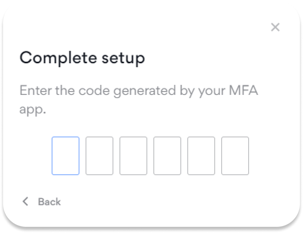Select the last empty code box
Image resolution: width=303 pixels, height=233 pixels.
235,156
